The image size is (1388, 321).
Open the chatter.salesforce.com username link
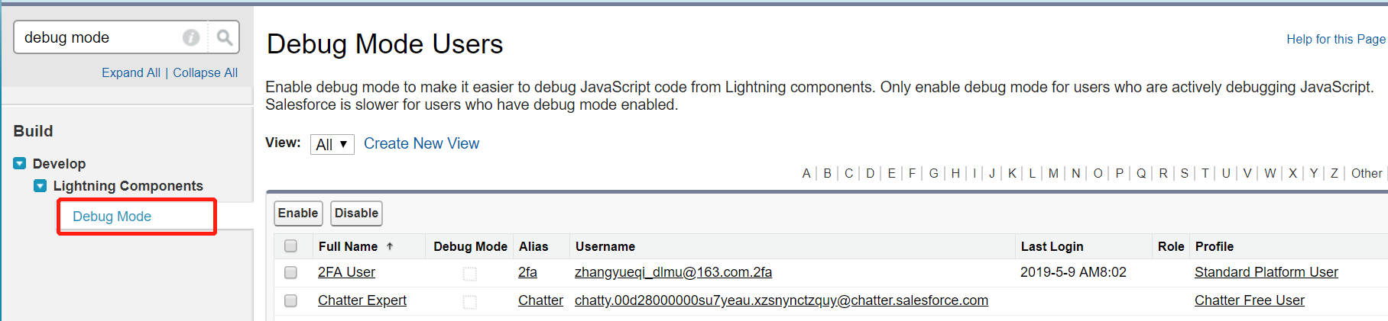(781, 300)
